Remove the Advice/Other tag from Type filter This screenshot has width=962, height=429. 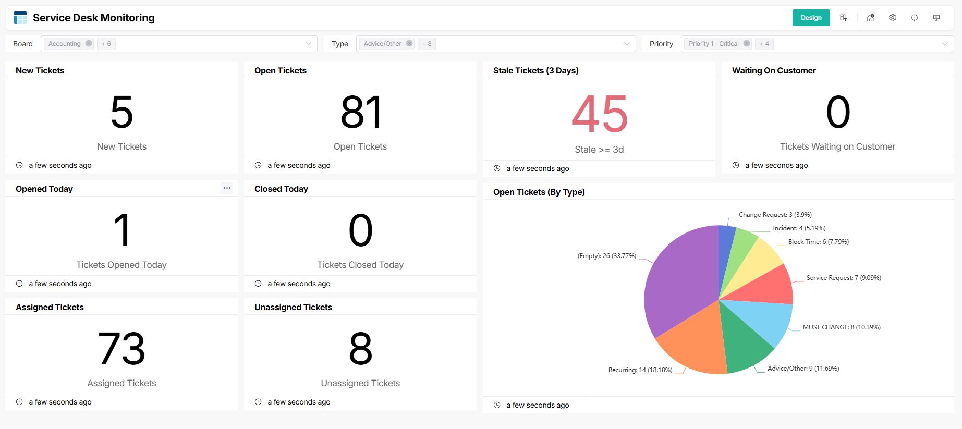coord(409,44)
